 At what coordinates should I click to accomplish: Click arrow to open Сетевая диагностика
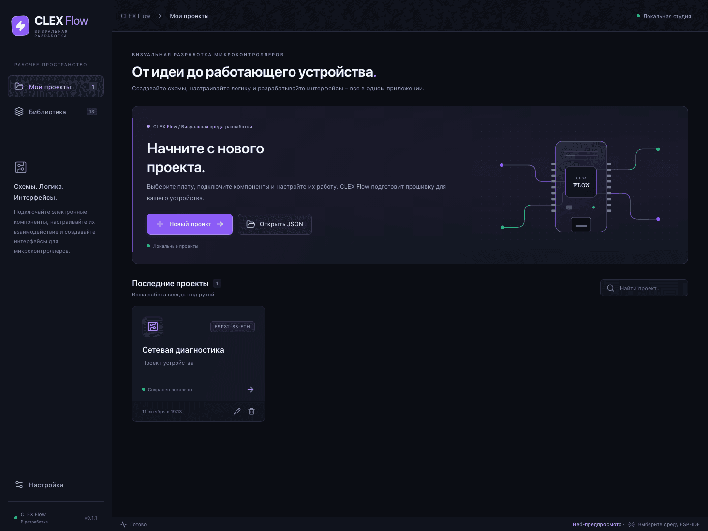point(250,390)
